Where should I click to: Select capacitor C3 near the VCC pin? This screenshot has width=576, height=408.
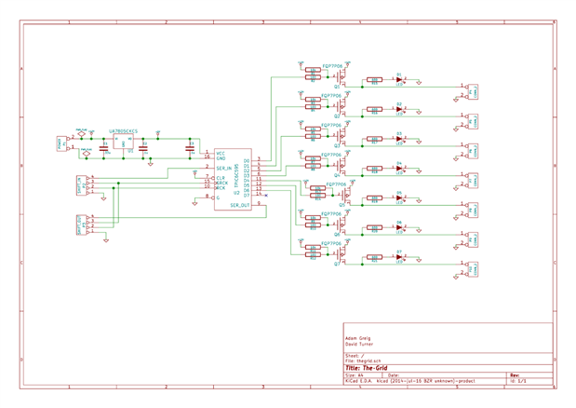[x=190, y=148]
